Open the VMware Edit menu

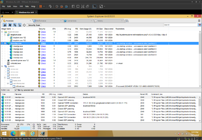pos(9,6)
